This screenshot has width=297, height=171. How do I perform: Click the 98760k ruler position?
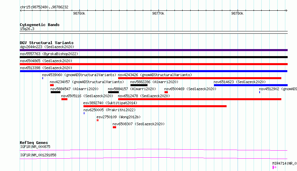(79, 13)
